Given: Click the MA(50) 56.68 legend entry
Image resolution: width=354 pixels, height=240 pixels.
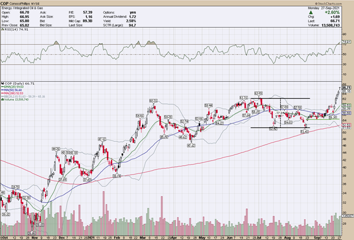Looking at the screenshot, I should pyautogui.click(x=13, y=90).
